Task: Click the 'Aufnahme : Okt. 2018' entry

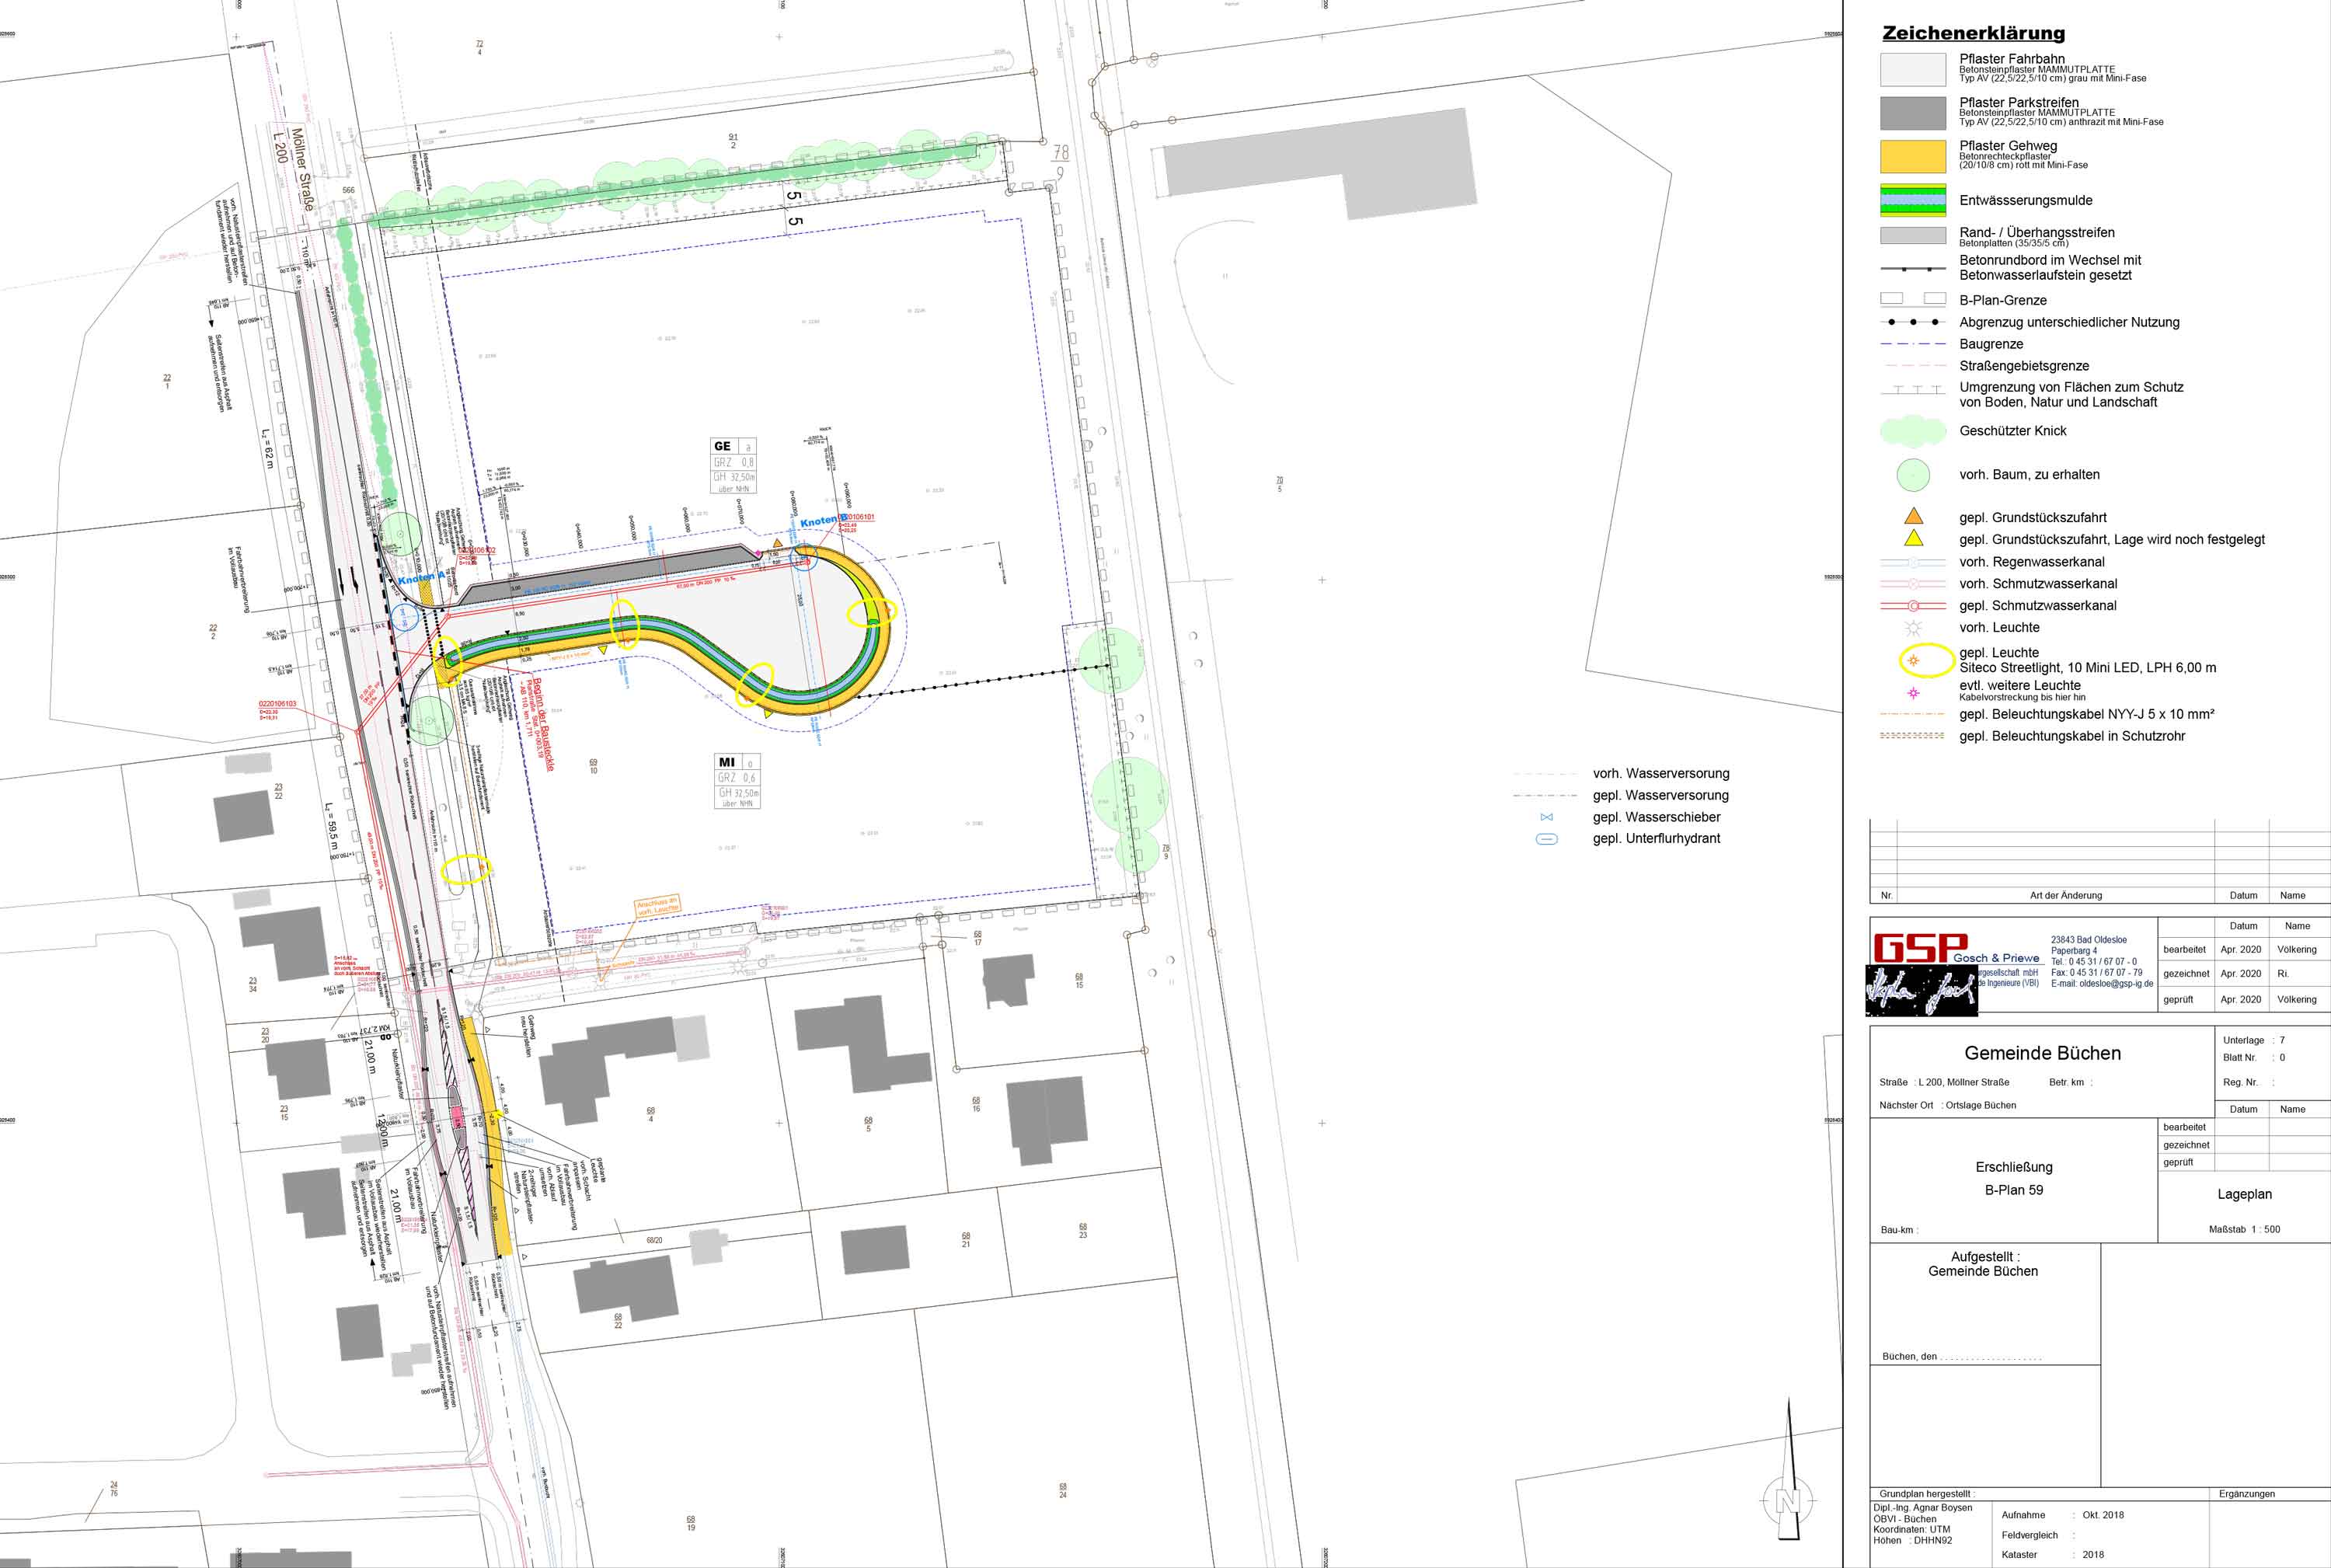Action: 2062,1515
